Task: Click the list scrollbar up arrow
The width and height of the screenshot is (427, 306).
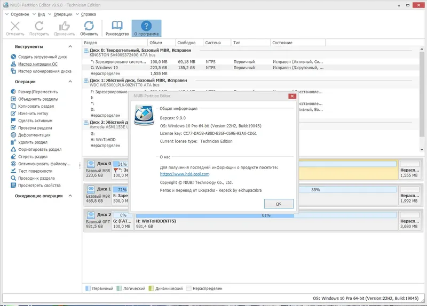Action: point(422,50)
